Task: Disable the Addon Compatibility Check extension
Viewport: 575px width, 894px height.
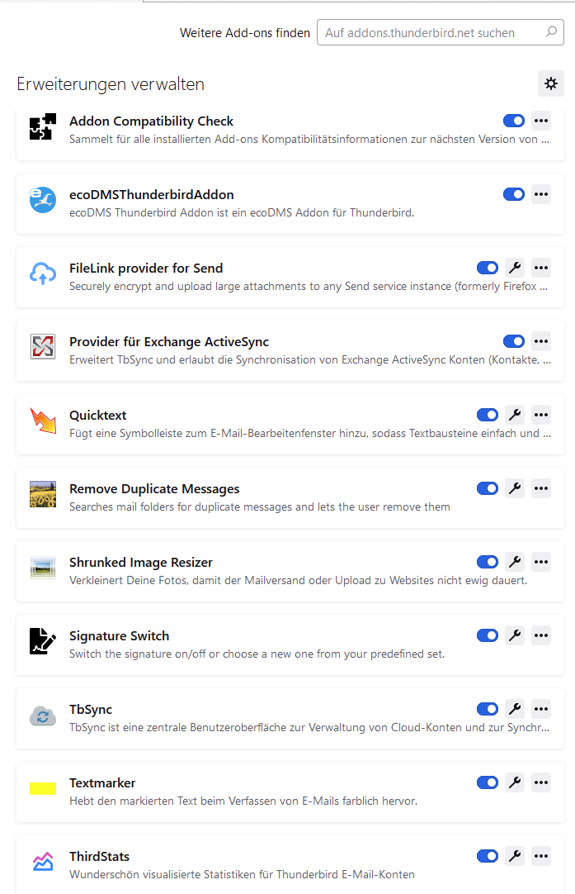Action: pyautogui.click(x=514, y=121)
